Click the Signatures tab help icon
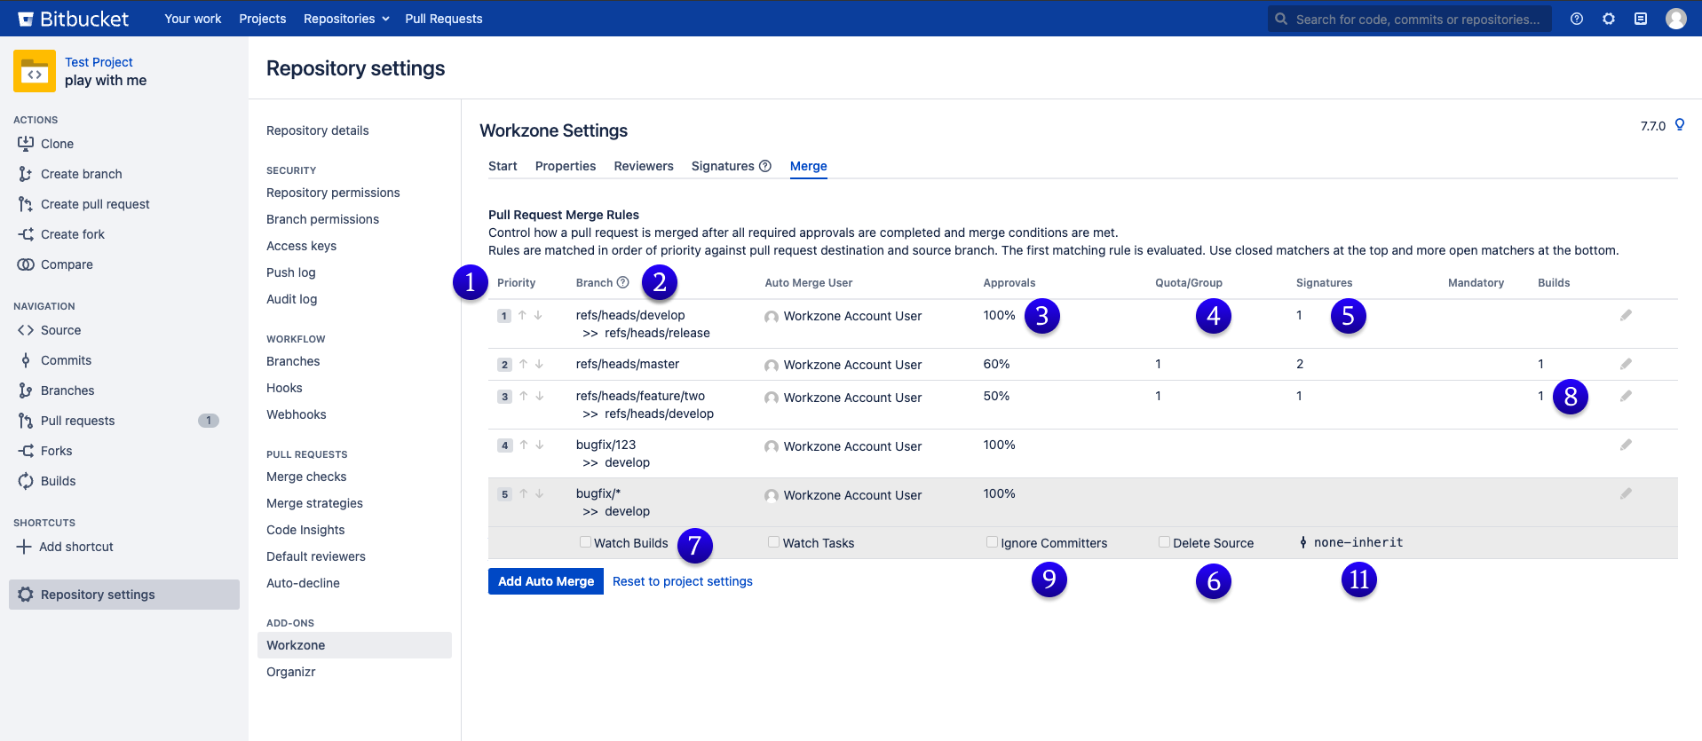Image resolution: width=1702 pixels, height=741 pixels. (765, 166)
